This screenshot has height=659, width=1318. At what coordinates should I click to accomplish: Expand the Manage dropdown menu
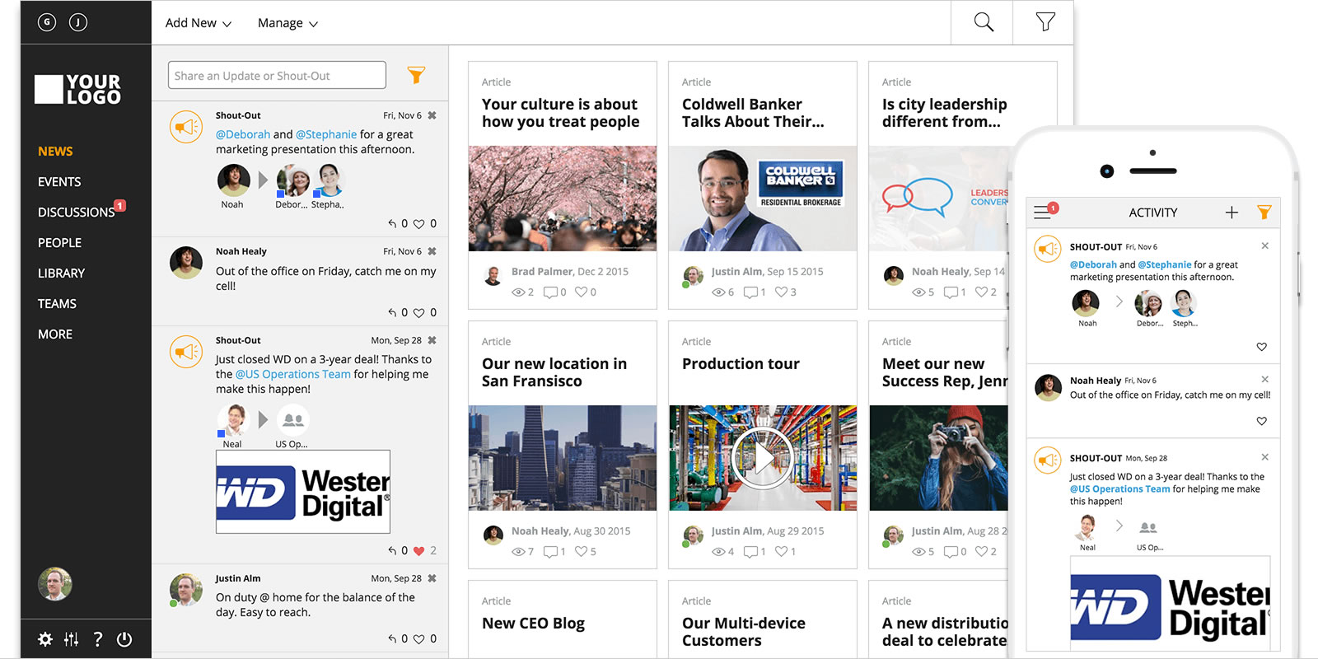point(287,23)
